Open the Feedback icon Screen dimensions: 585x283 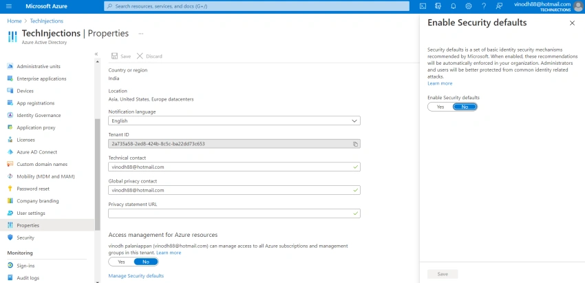tap(499, 6)
